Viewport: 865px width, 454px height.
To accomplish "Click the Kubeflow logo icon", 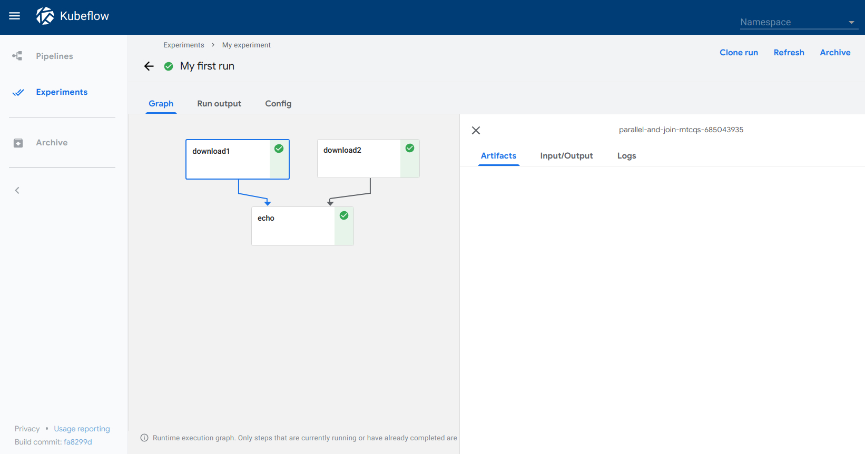I will 45,16.
